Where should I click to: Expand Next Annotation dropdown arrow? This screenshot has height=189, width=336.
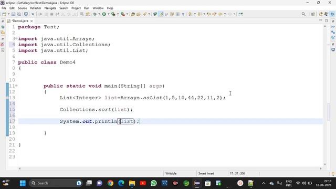click(195, 14)
